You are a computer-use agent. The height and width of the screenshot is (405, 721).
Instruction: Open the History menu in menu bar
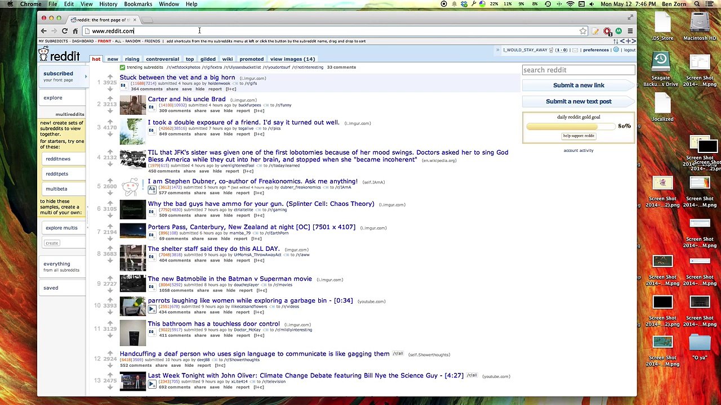click(x=108, y=4)
